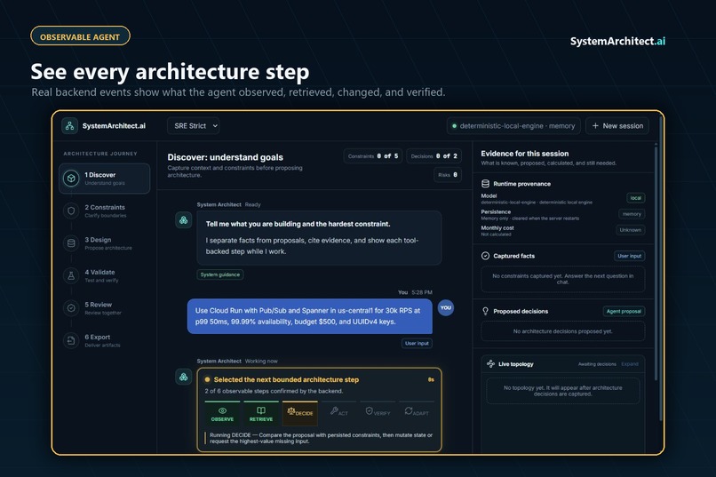Image resolution: width=716 pixels, height=477 pixels.
Task: Click 'Discover: understand goals' heading
Action: click(225, 157)
